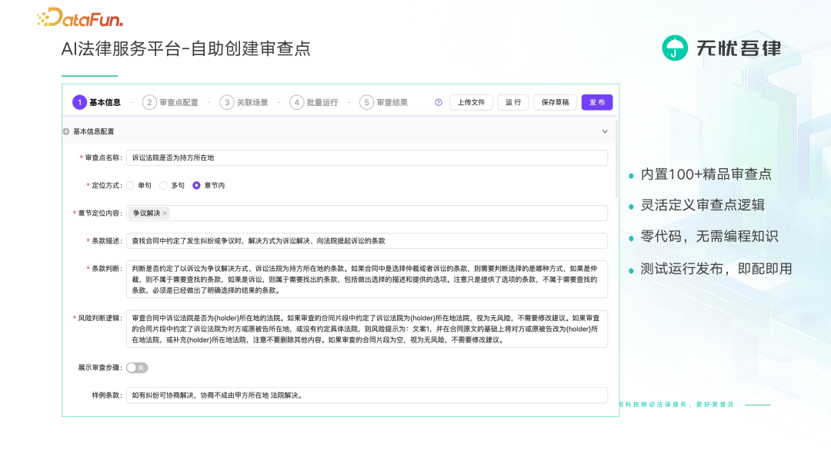Go to step 2 审查点配置
831x467 pixels.
coord(170,102)
